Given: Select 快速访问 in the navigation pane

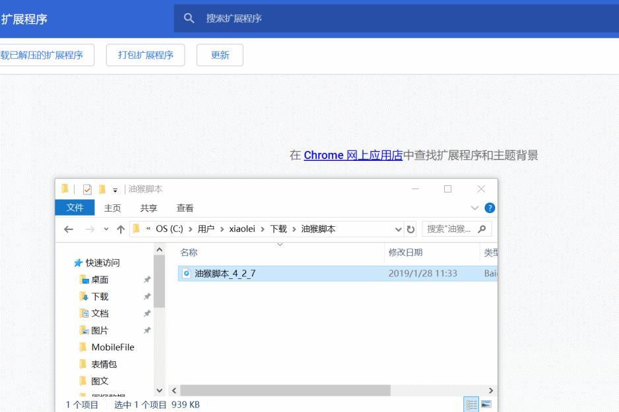Looking at the screenshot, I should point(103,262).
